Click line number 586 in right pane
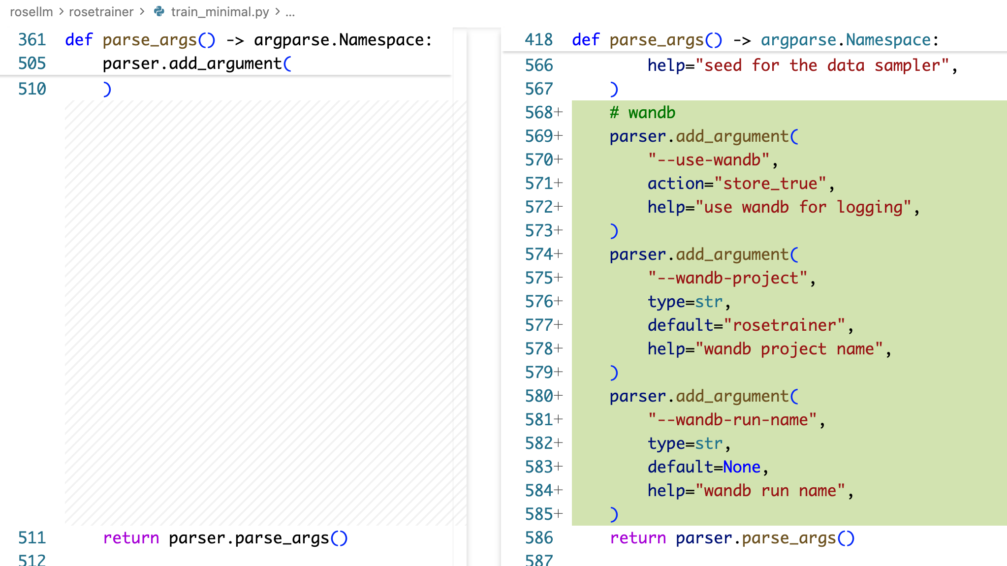The width and height of the screenshot is (1007, 566). click(538, 538)
